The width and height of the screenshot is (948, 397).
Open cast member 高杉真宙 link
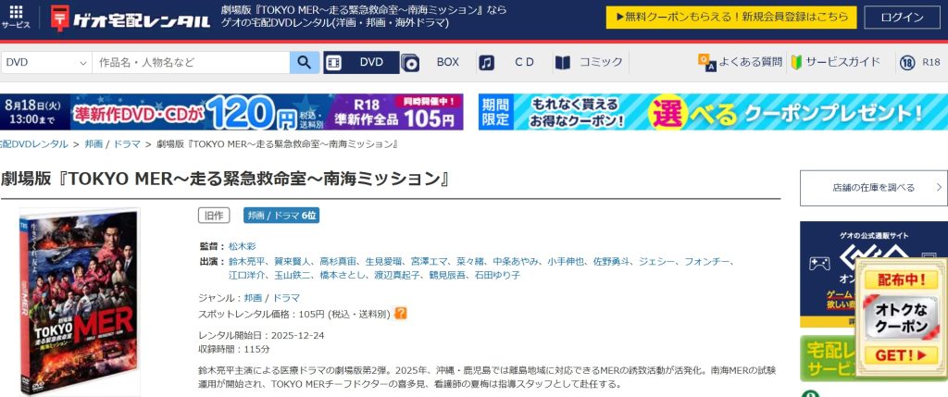point(338,262)
